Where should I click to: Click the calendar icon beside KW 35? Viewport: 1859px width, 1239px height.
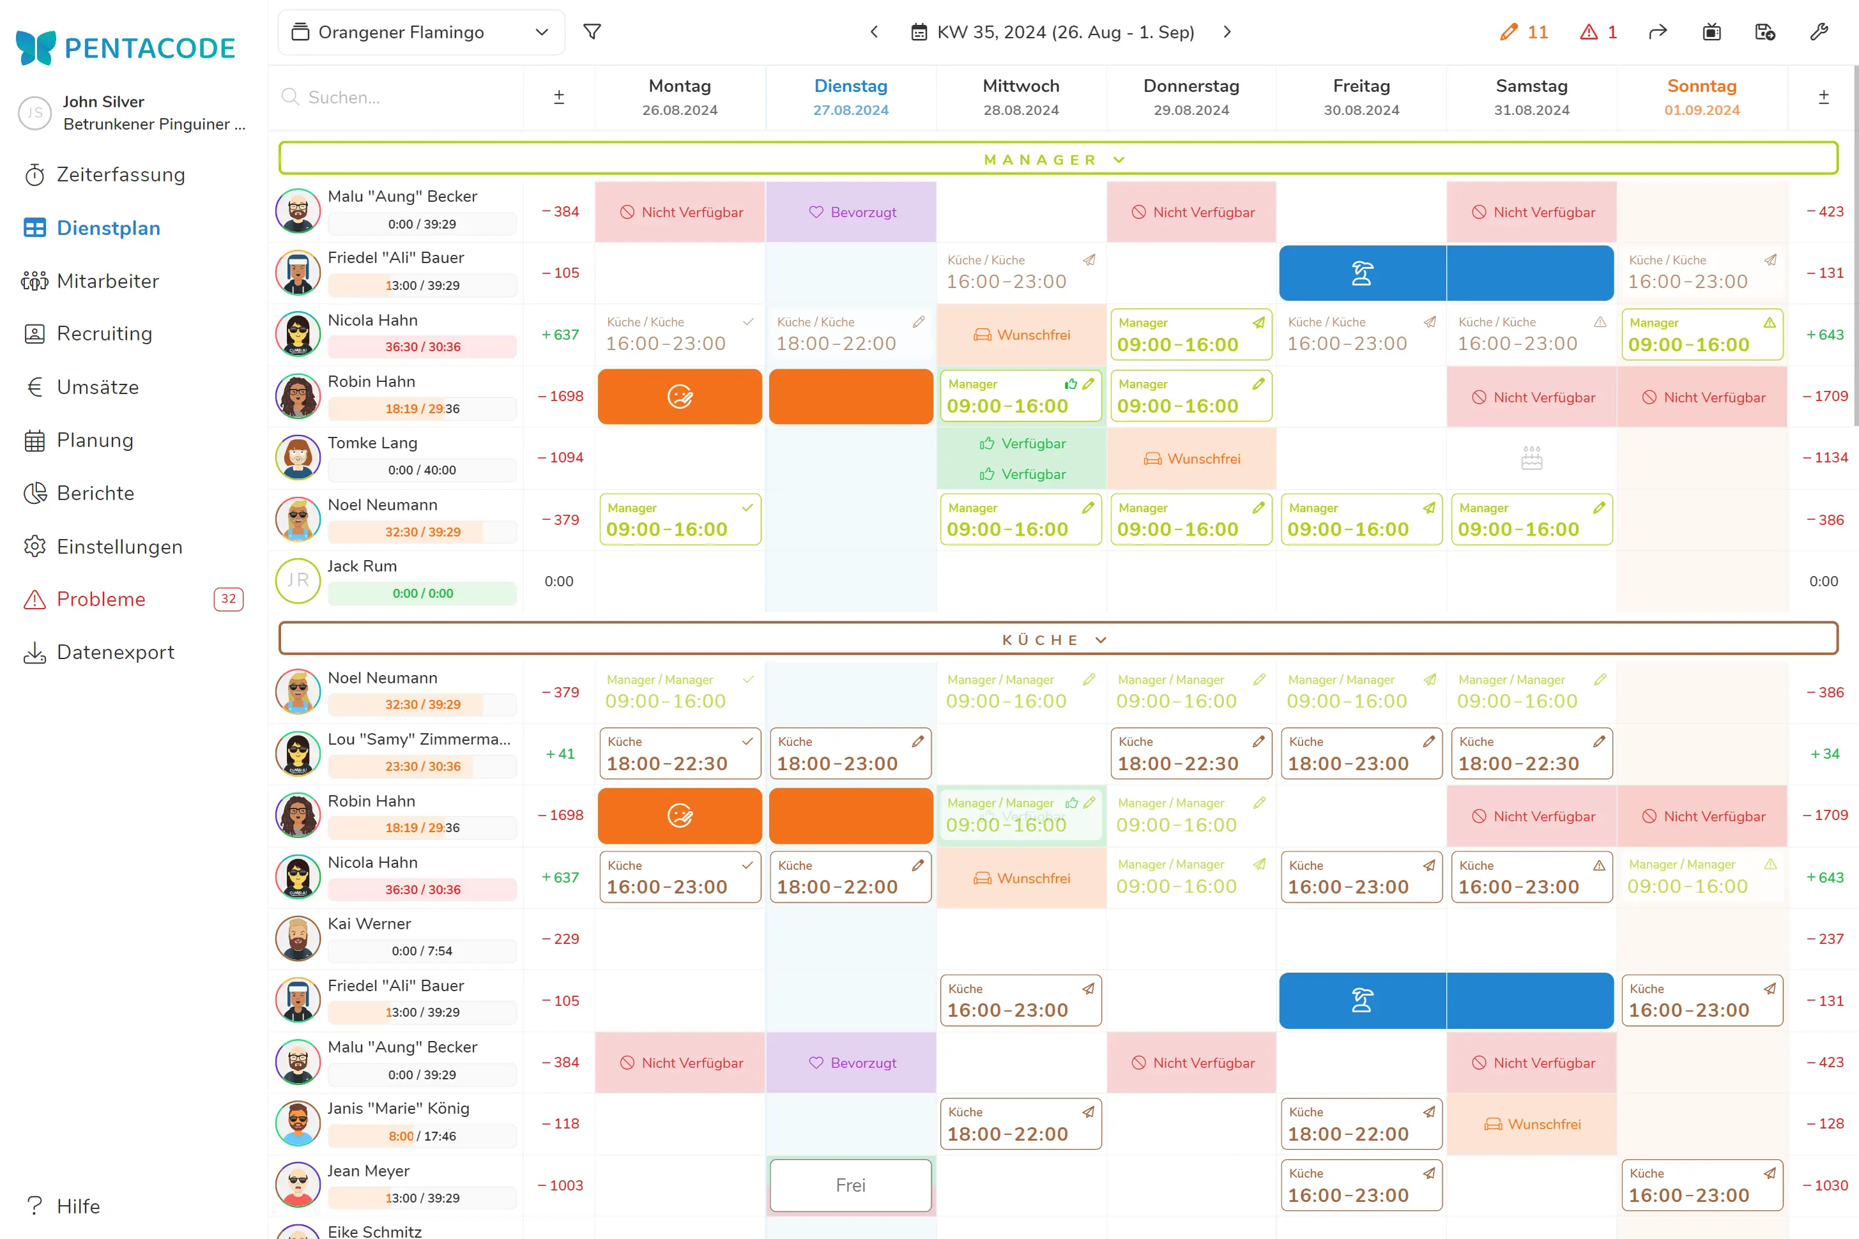point(919,33)
